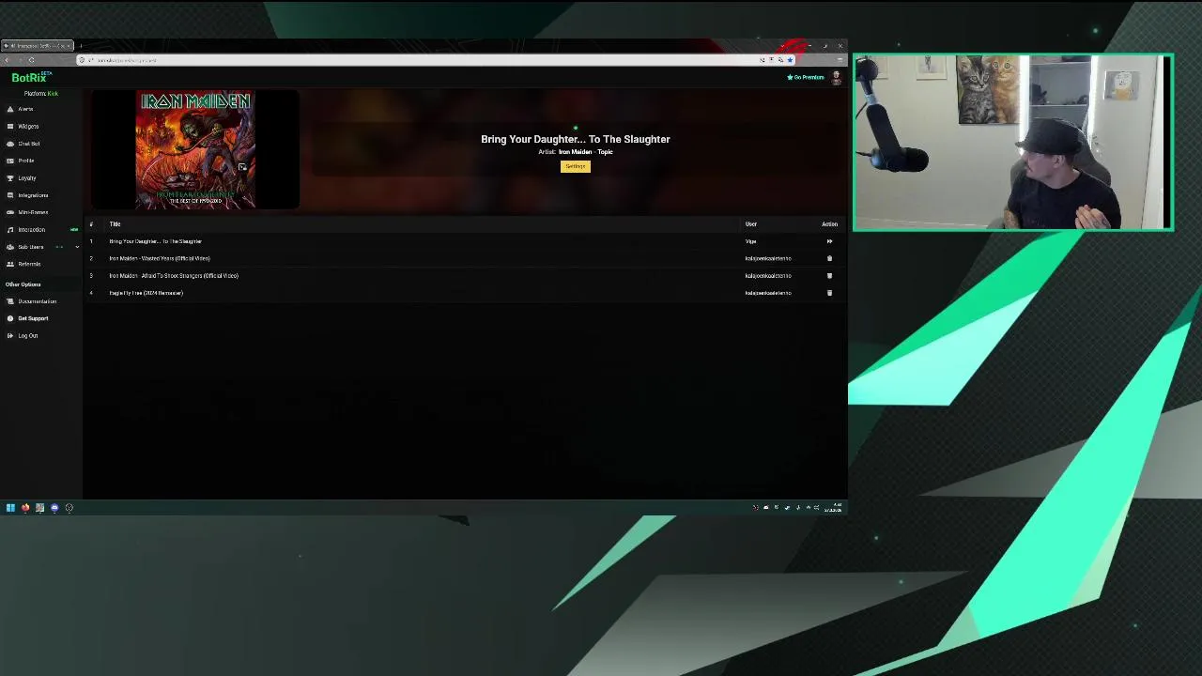Select Eagle Fly Free (2024 Remaster) row
The height and width of the screenshot is (676, 1202).
click(464, 293)
